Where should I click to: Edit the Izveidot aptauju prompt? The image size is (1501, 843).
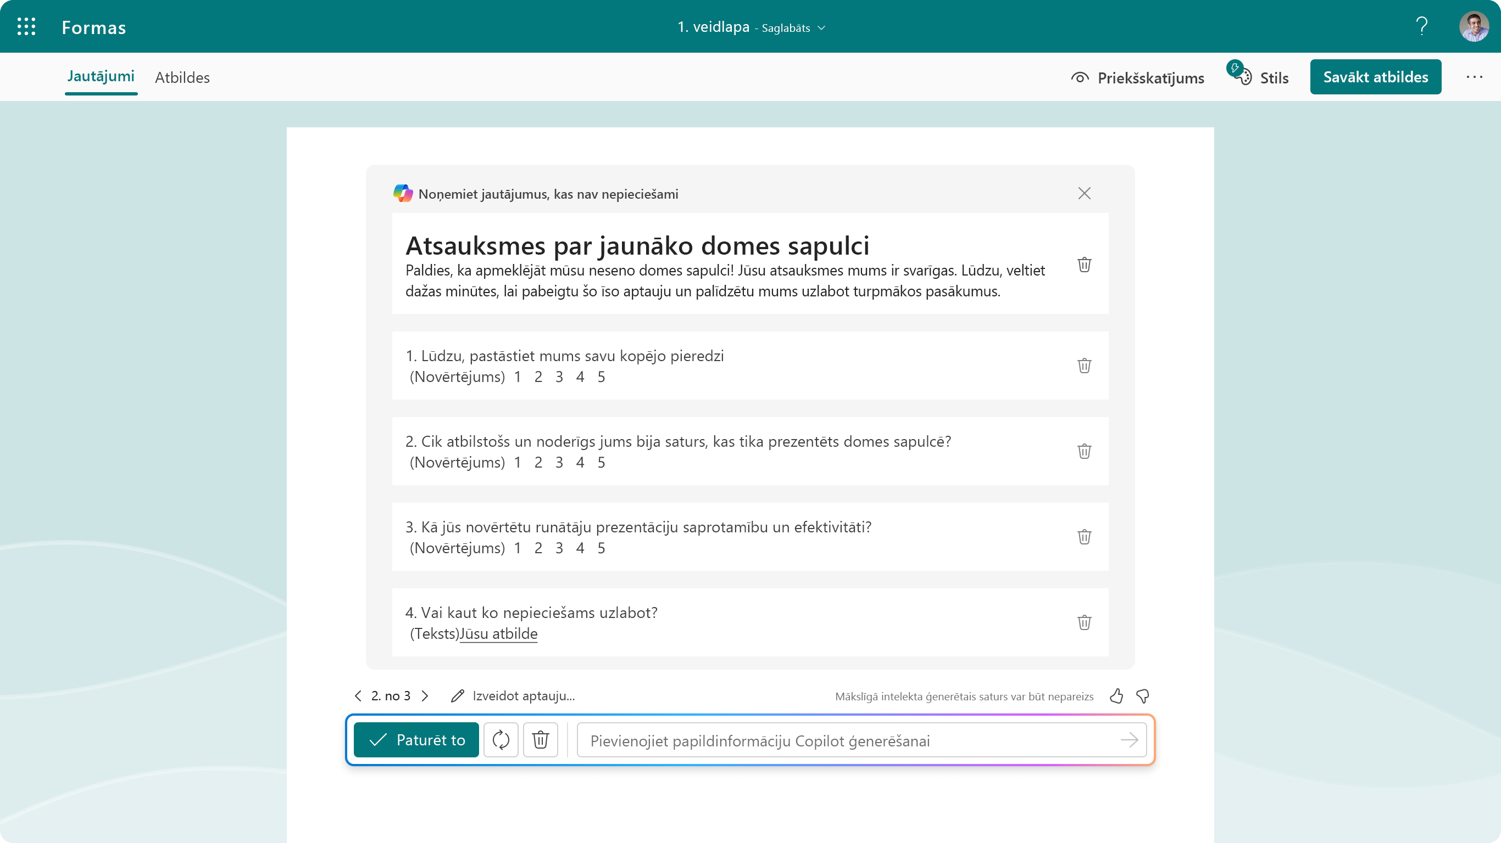513,696
